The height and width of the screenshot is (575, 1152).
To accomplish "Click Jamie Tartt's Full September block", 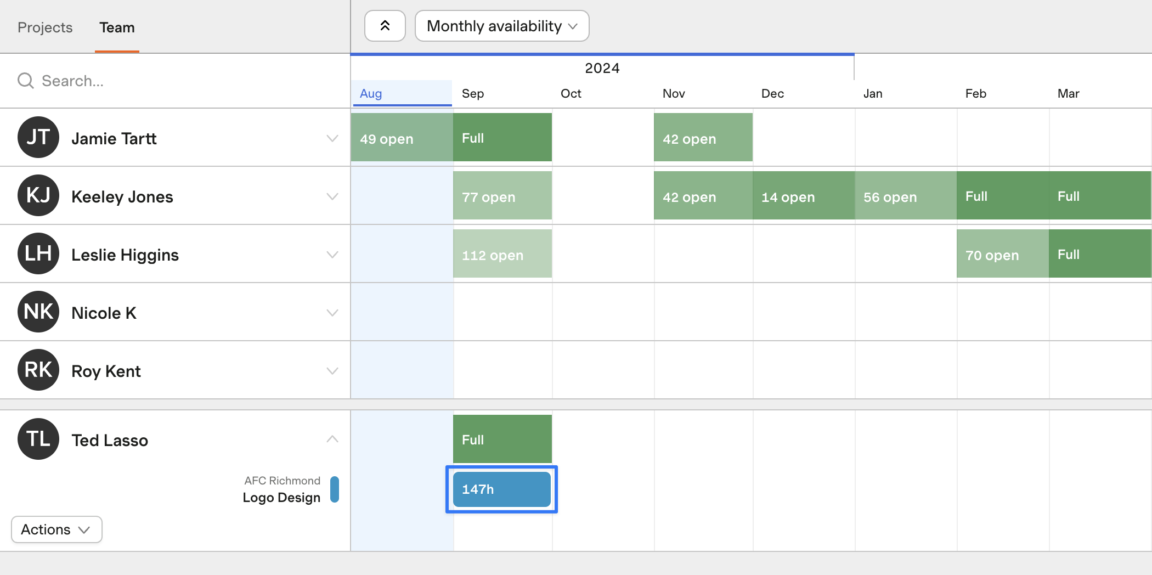I will [x=502, y=137].
